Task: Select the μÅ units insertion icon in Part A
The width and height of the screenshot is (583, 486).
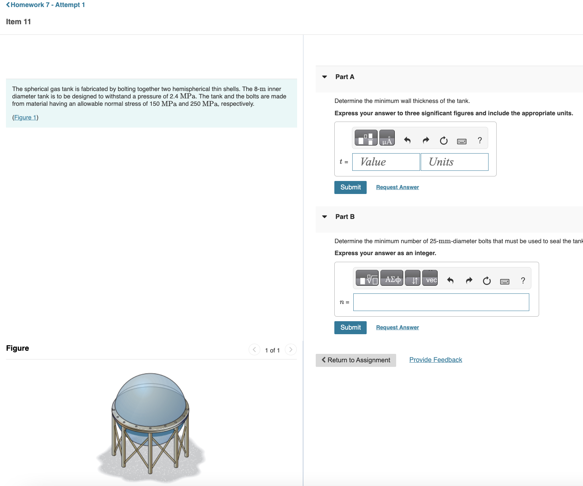Action: (x=387, y=138)
